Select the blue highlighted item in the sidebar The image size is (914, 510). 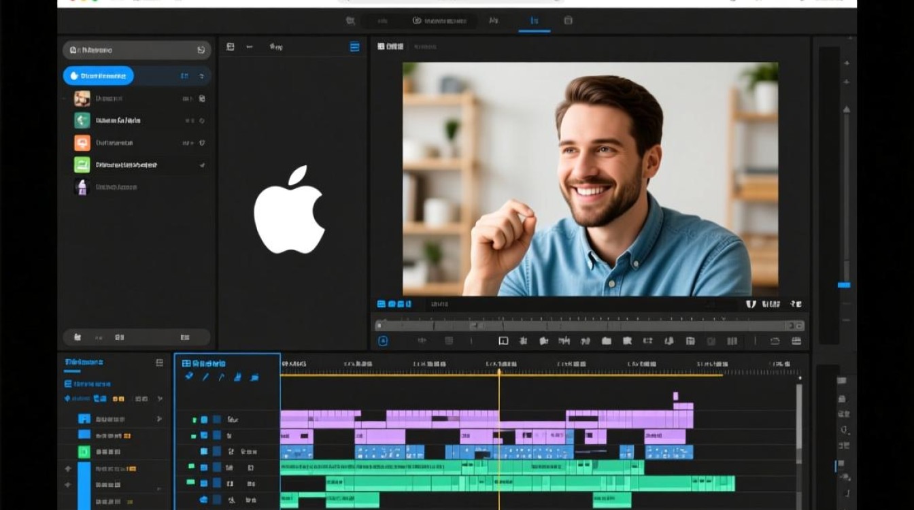(x=99, y=75)
